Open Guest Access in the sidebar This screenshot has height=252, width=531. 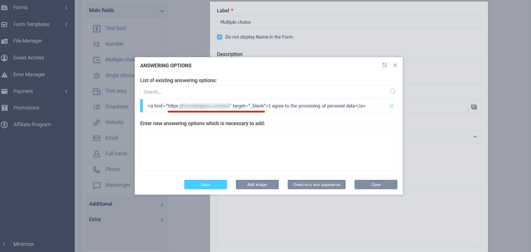28,58
